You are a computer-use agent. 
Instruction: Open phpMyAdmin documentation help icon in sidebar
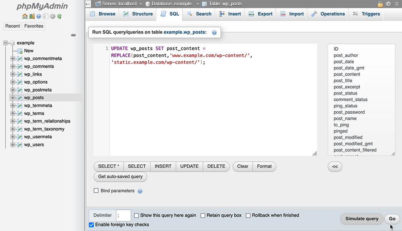39,16
